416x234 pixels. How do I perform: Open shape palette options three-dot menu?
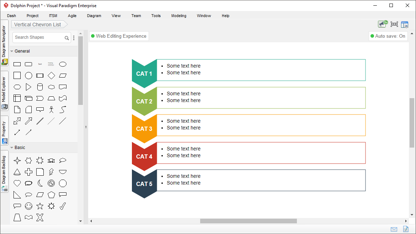(x=74, y=38)
